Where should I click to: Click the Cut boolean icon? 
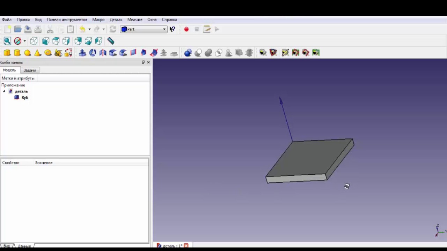click(198, 53)
